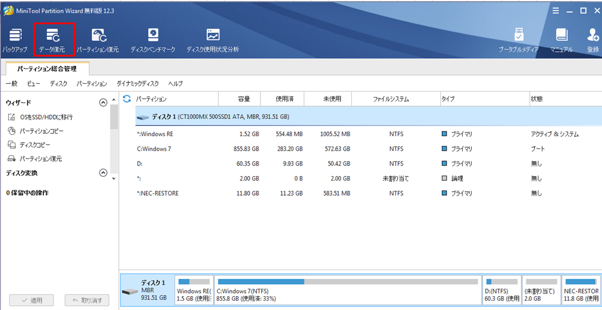Sort by the 未使用 column header

[328, 99]
